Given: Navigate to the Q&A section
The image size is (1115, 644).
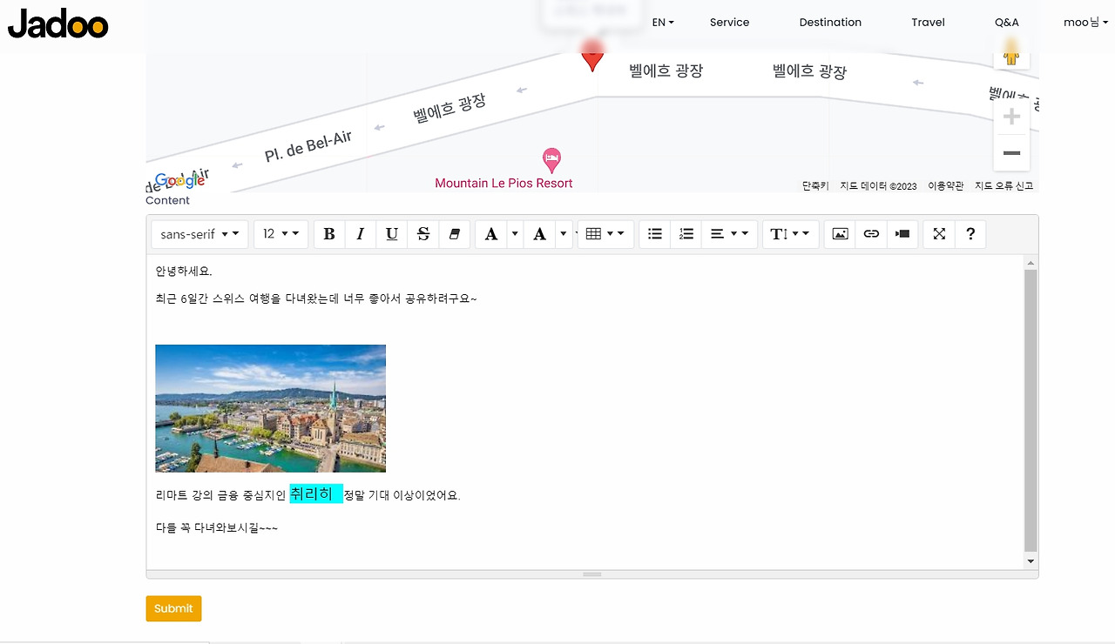Looking at the screenshot, I should (x=1006, y=23).
